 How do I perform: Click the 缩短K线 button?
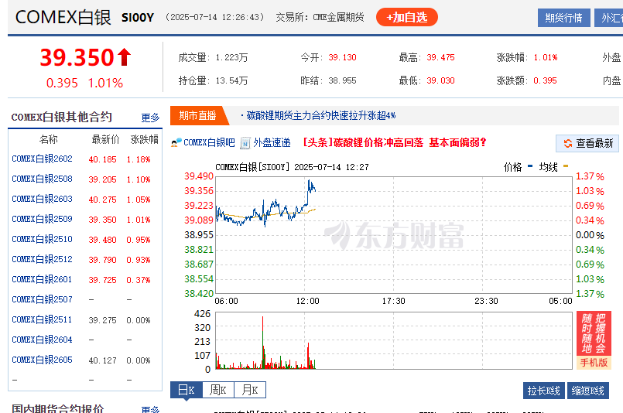pos(587,391)
